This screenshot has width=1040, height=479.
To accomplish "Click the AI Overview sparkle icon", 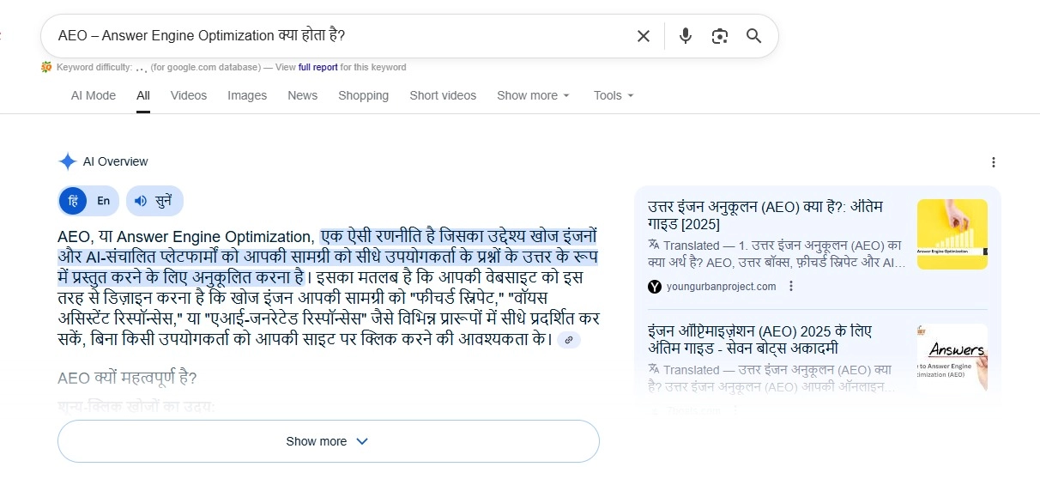I will pyautogui.click(x=68, y=161).
